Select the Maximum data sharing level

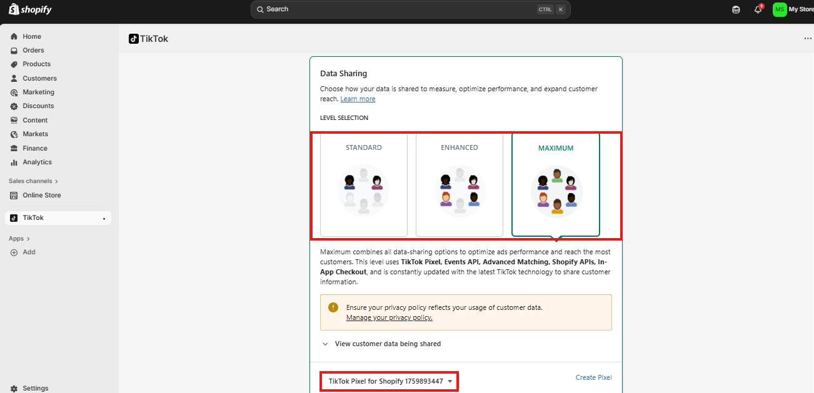pyautogui.click(x=555, y=185)
